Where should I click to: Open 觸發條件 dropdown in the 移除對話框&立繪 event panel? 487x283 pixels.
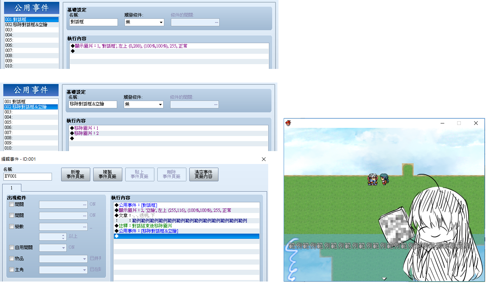(144, 104)
